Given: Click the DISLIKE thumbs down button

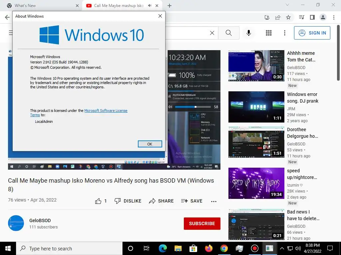Looking at the screenshot, I should pyautogui.click(x=128, y=201).
